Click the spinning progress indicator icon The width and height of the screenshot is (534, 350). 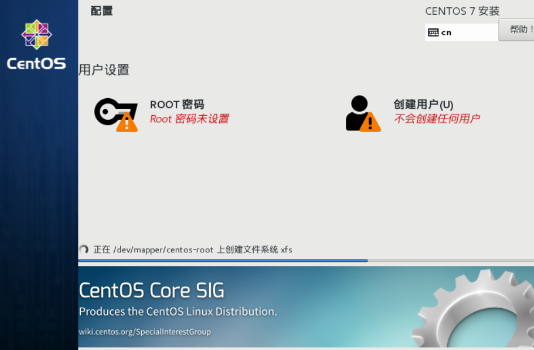[x=84, y=250]
